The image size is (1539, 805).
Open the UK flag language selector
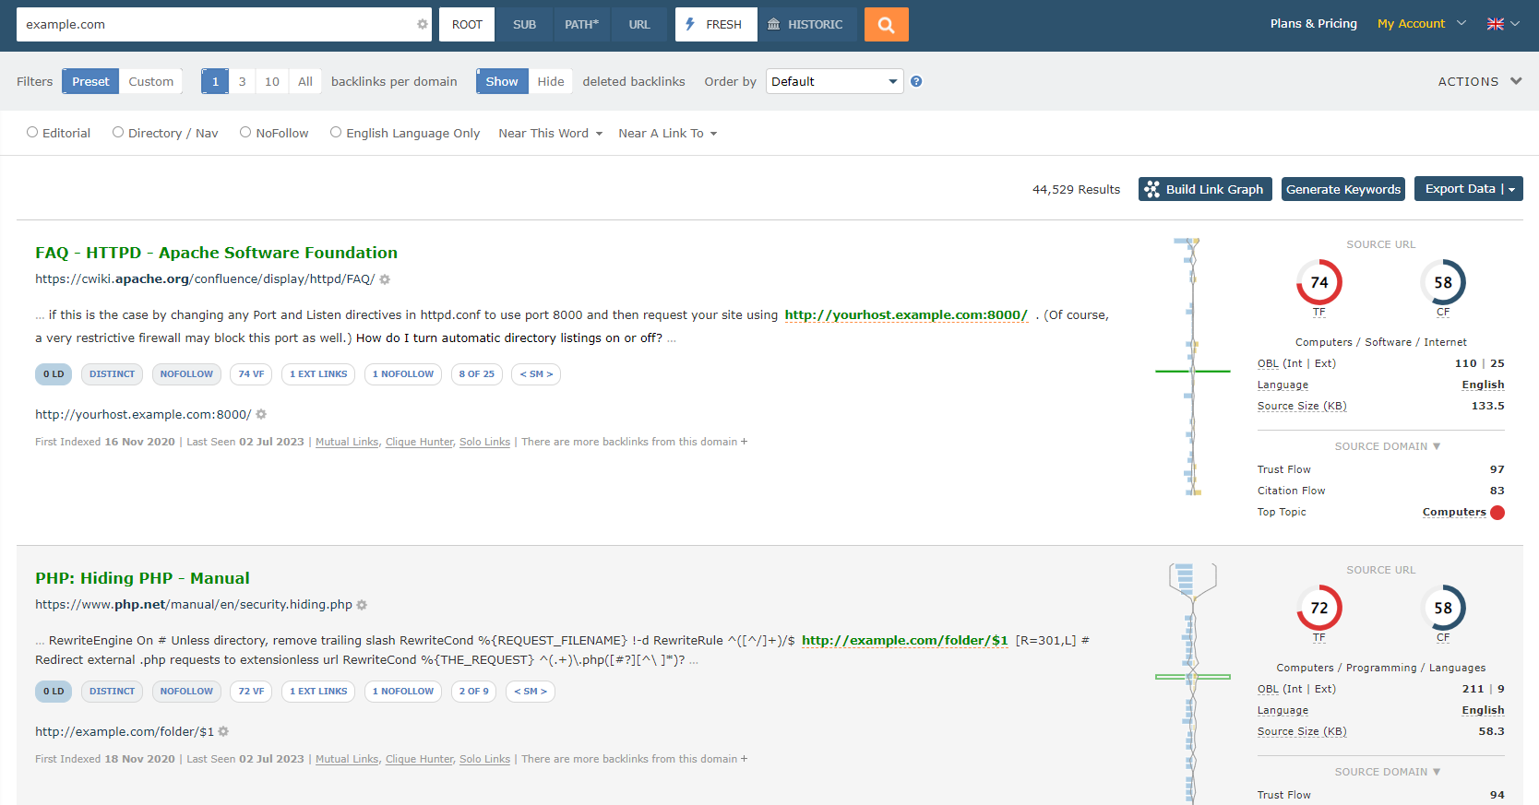1502,24
